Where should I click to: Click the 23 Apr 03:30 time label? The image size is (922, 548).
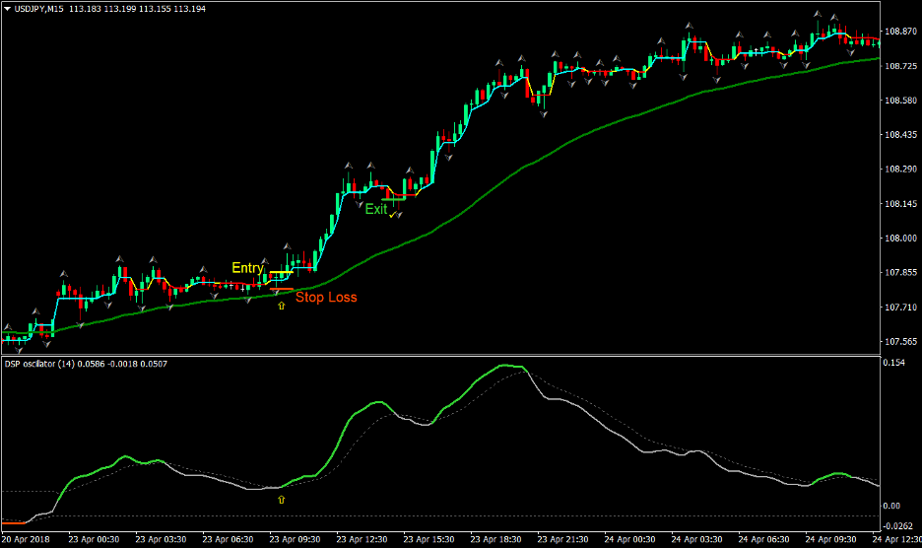(161, 539)
